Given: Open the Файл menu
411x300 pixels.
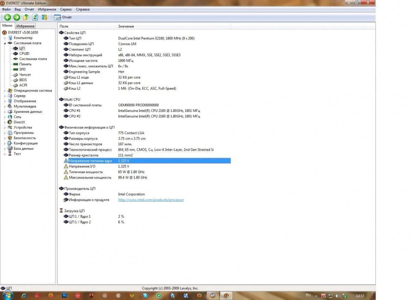Looking at the screenshot, I should (6, 9).
